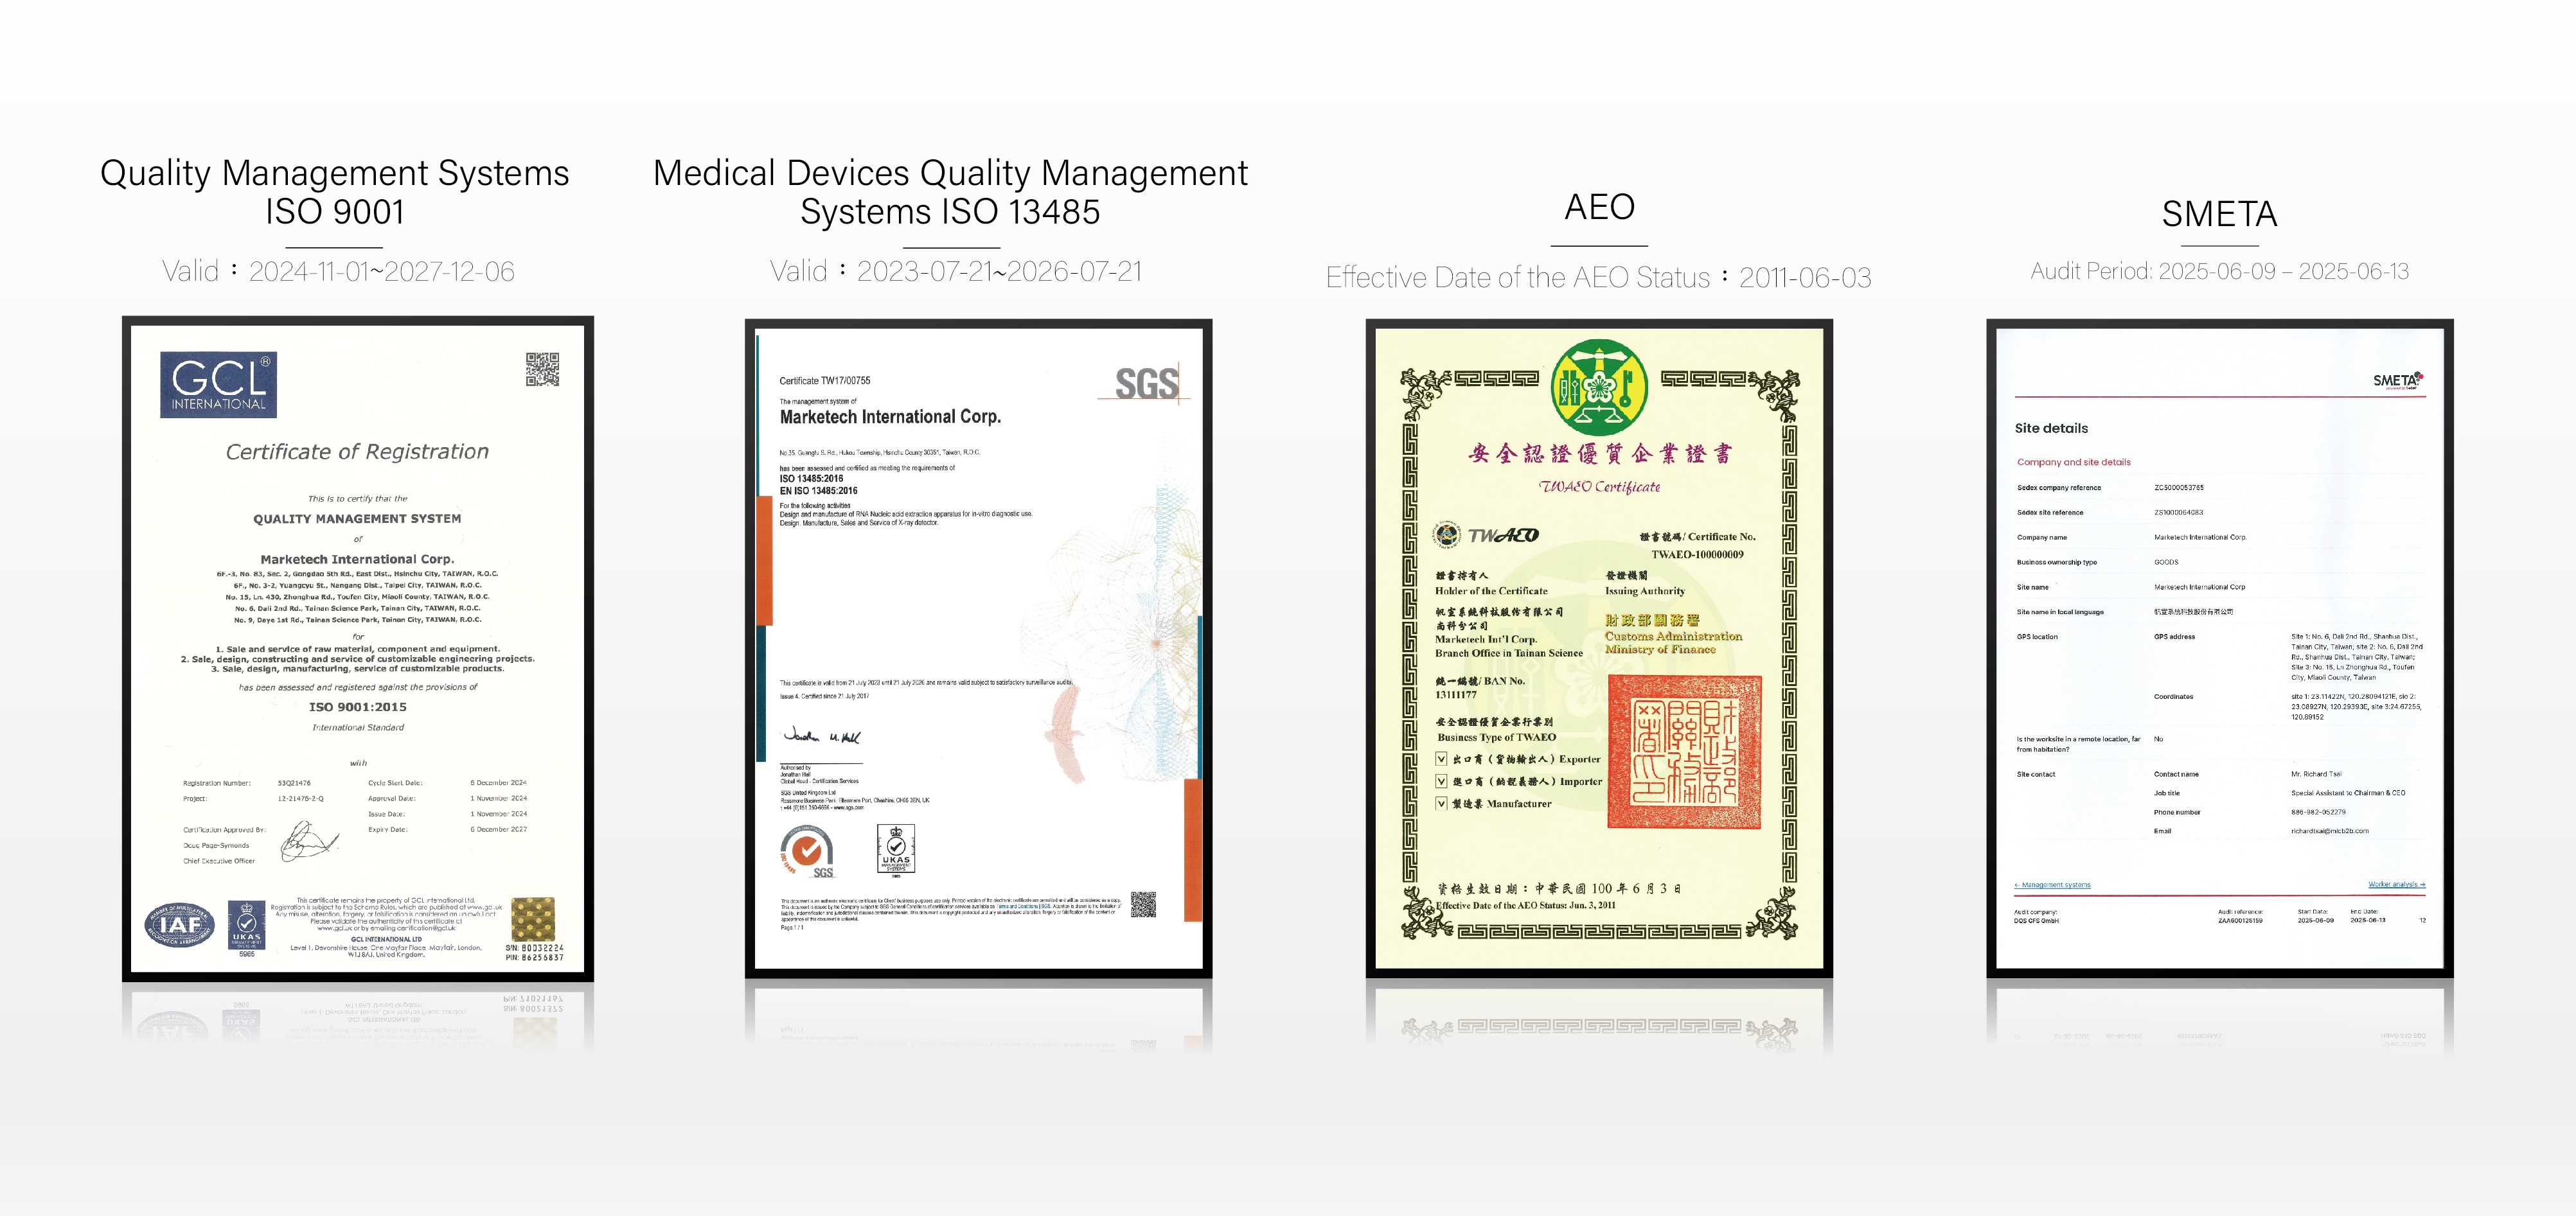Click 'TWAEO Certificate' red script title
2576x1216 pixels.
coord(1599,487)
